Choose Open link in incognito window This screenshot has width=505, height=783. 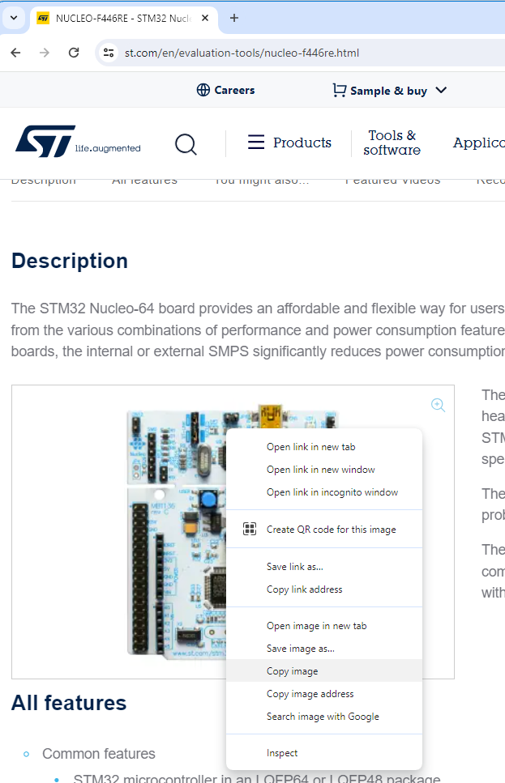tap(324, 492)
